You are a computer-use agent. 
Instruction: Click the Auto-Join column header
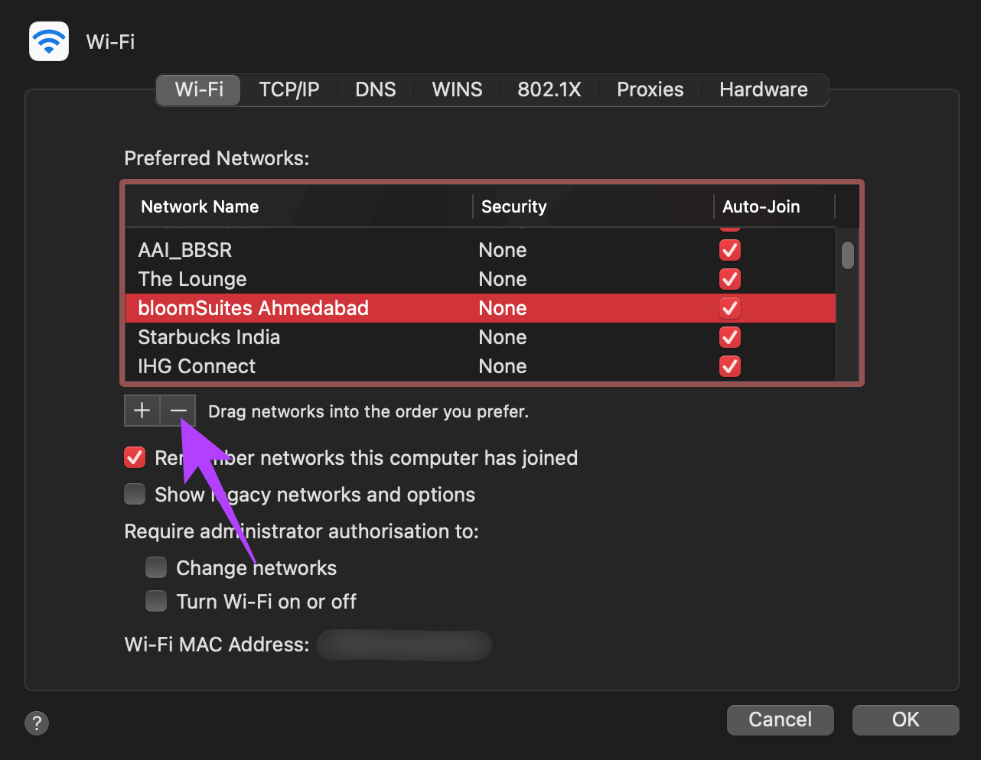[x=774, y=206]
